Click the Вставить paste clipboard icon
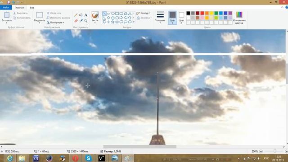The width and height of the screenshot is (288, 162). [x=7, y=15]
